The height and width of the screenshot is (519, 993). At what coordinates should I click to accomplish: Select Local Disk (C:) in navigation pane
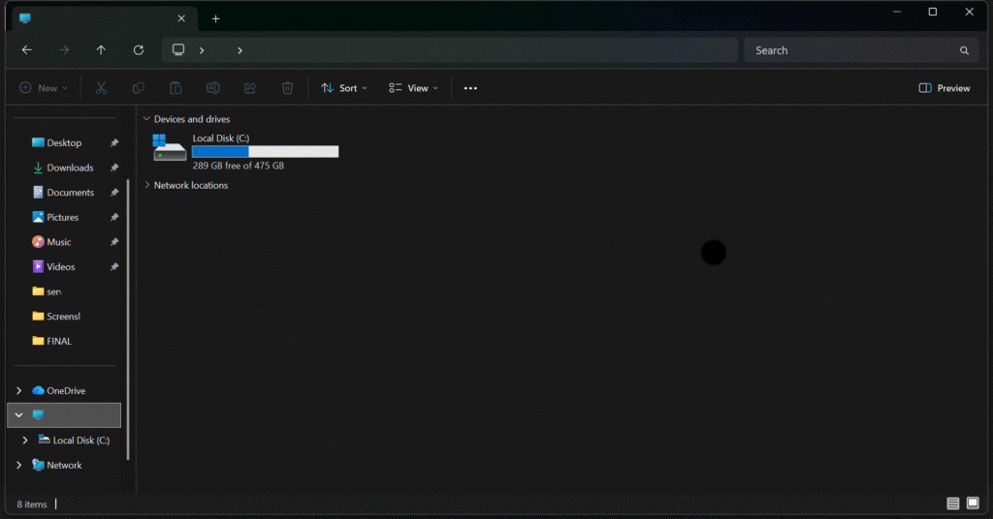click(80, 440)
